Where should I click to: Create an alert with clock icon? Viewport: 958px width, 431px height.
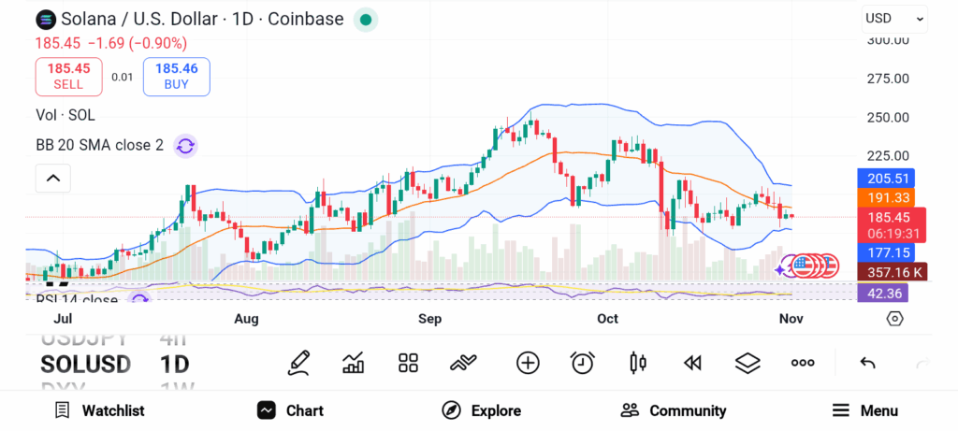click(x=583, y=363)
